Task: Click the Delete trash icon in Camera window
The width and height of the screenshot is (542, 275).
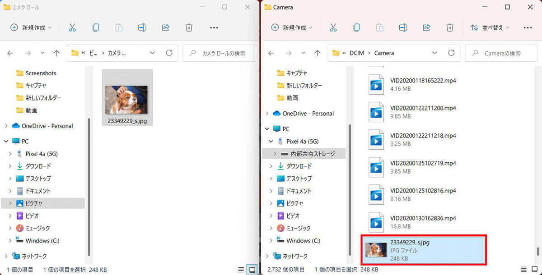Action: click(450, 27)
